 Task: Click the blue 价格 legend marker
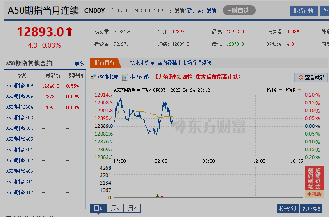point(281,90)
